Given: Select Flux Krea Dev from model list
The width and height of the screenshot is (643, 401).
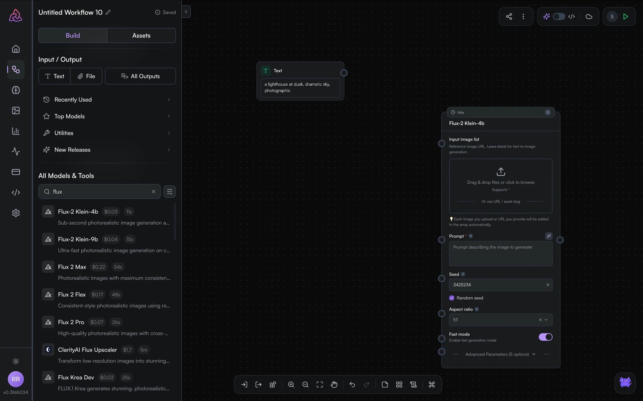Looking at the screenshot, I should [107, 382].
